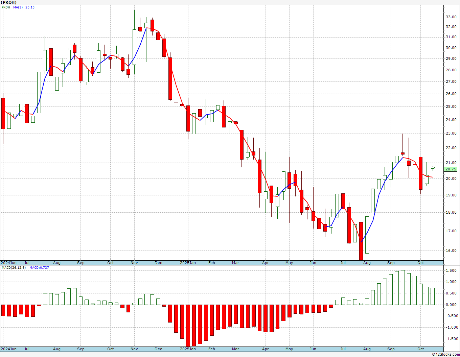This screenshot has width=460, height=357.
Task: Click the (PKOH) ticker title
Action: pyautogui.click(x=8, y=2)
